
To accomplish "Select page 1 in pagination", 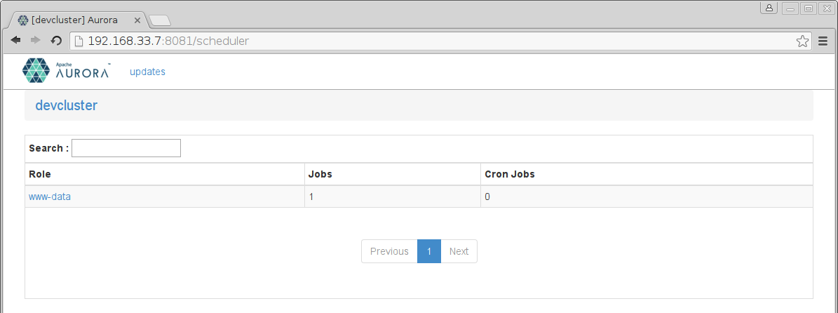I will pyautogui.click(x=429, y=251).
